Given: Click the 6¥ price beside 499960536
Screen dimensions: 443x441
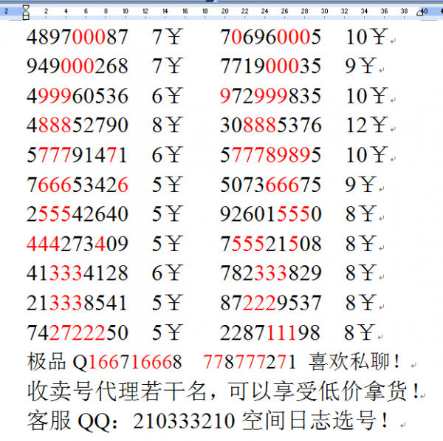Looking at the screenshot, I should [167, 96].
